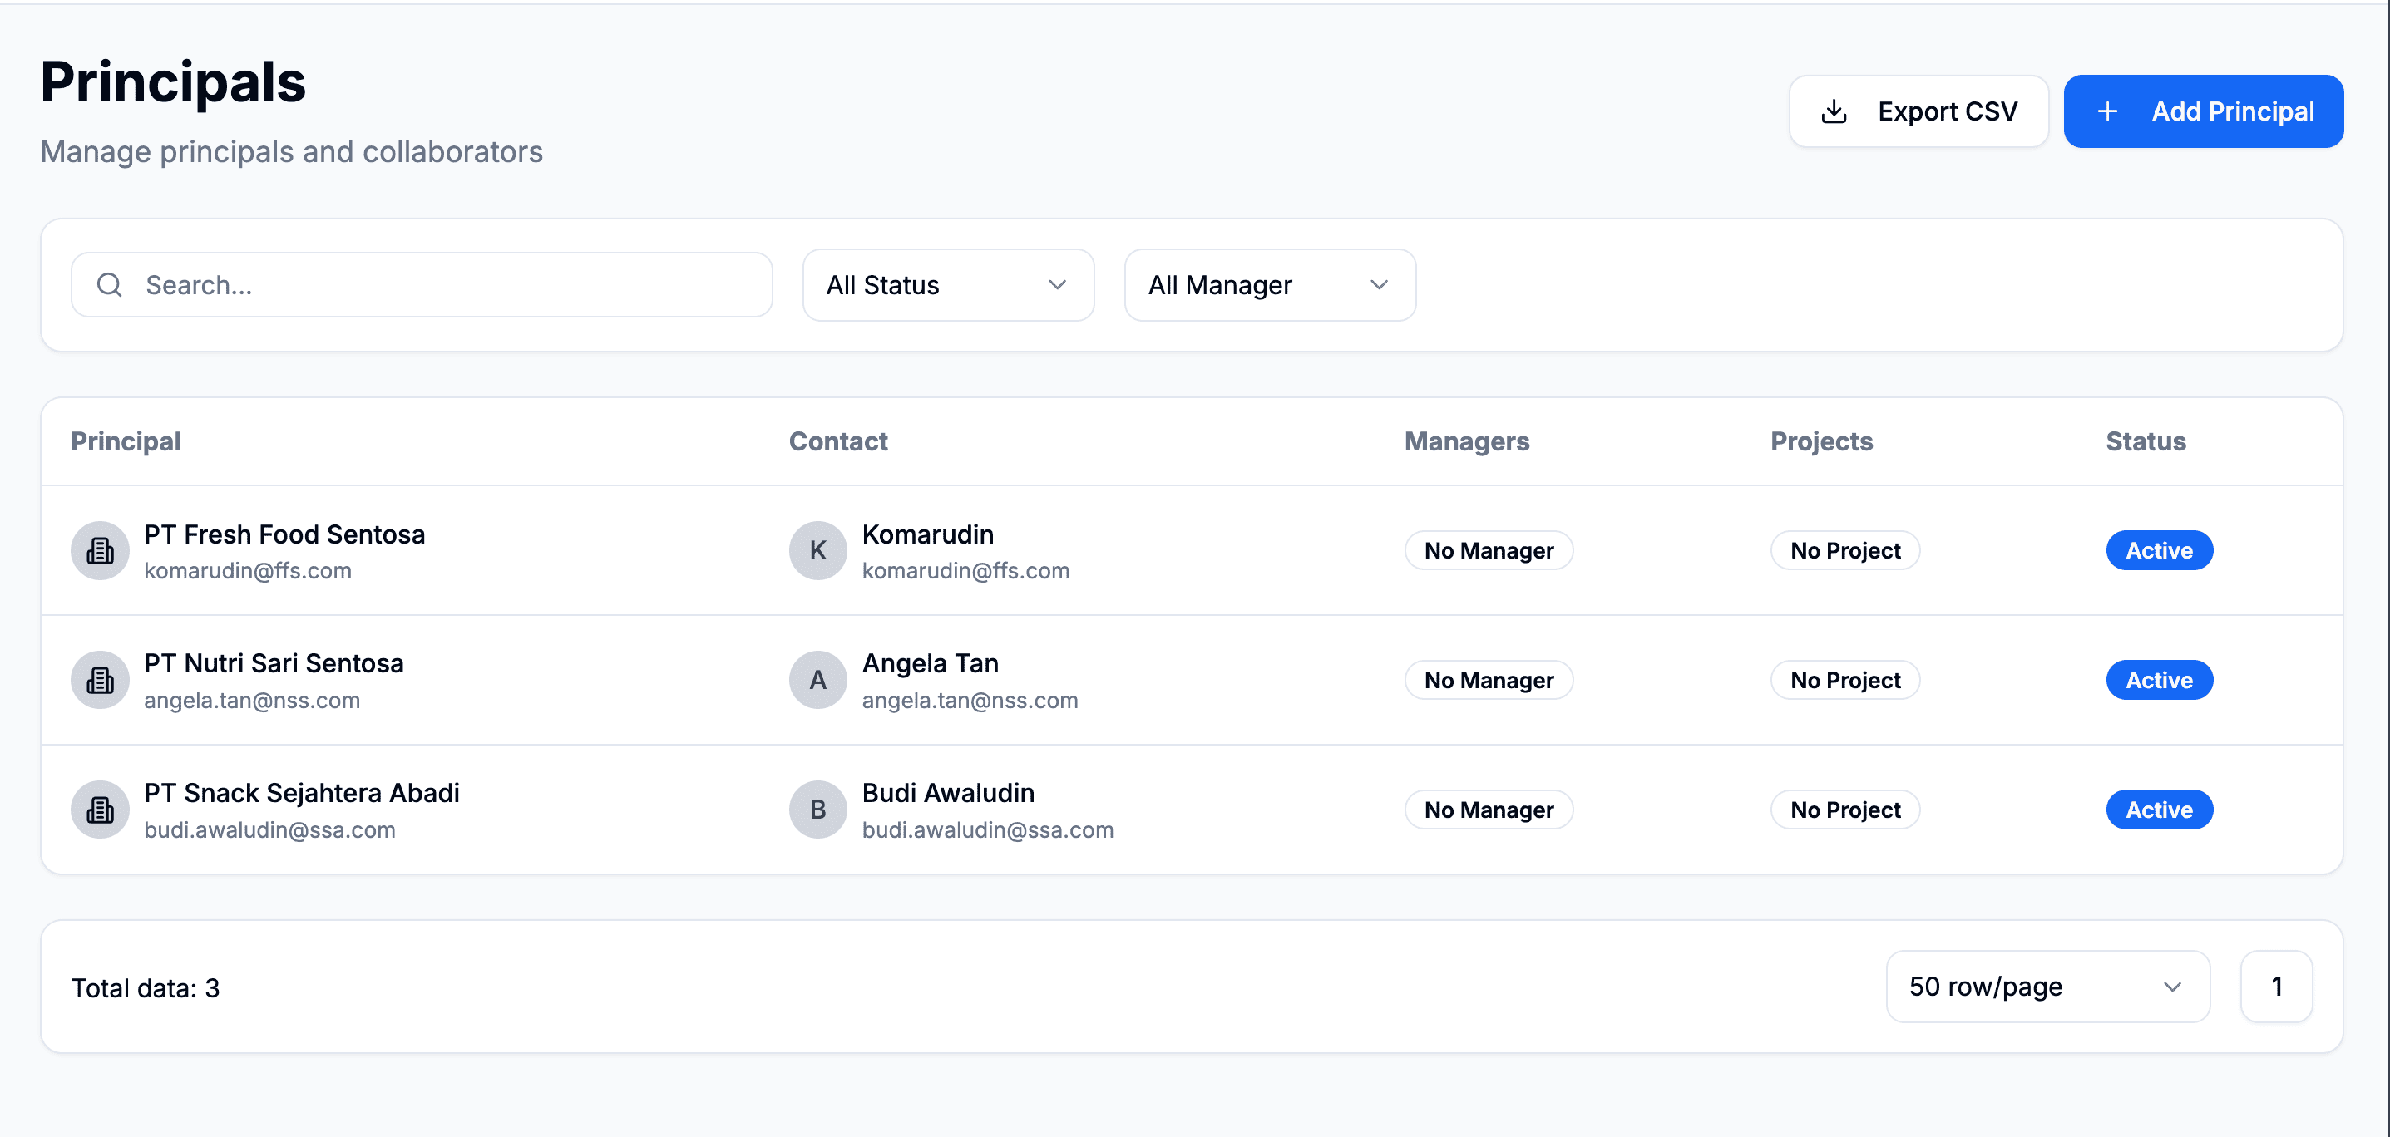Click the download icon on Export CSV

[1834, 111]
